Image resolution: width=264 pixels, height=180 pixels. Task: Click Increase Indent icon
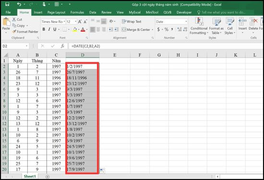(117, 29)
